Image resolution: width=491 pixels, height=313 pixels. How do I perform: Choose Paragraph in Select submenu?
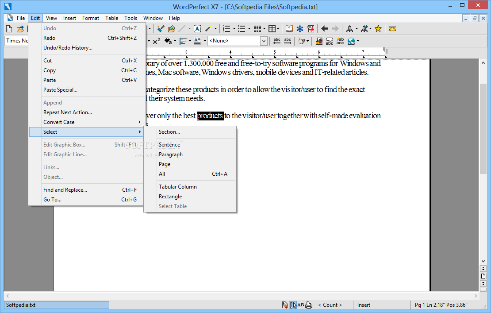(190, 155)
